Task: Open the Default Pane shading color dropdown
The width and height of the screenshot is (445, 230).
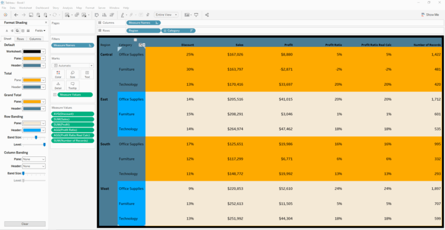Action: coord(34,59)
